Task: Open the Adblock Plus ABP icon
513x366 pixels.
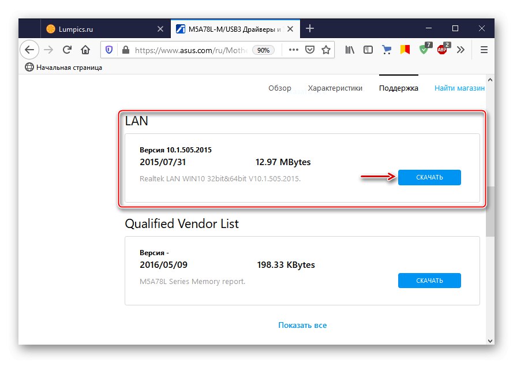Action: pos(443,49)
